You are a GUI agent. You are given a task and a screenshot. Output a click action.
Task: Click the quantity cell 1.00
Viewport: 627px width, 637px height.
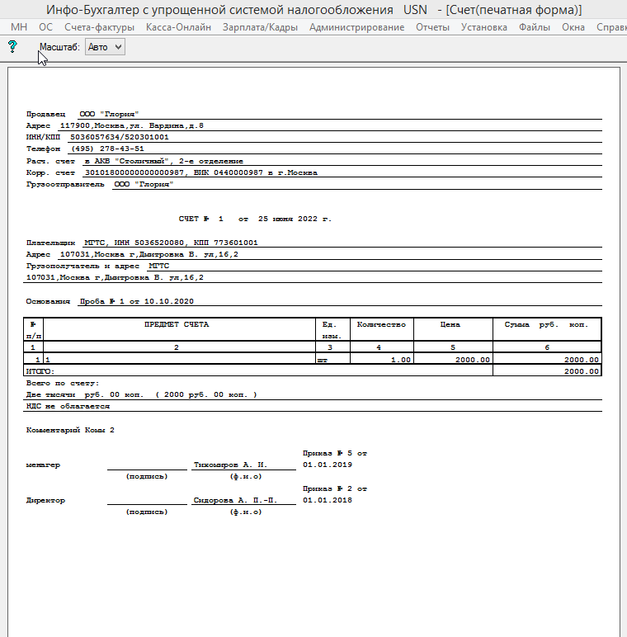point(382,360)
